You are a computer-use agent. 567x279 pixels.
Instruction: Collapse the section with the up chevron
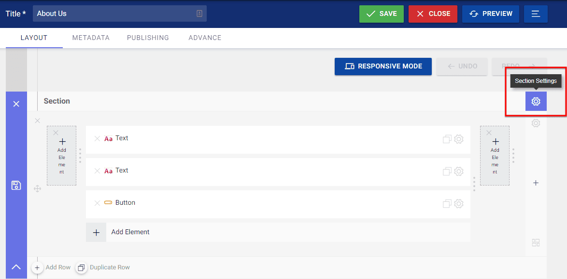[16, 267]
